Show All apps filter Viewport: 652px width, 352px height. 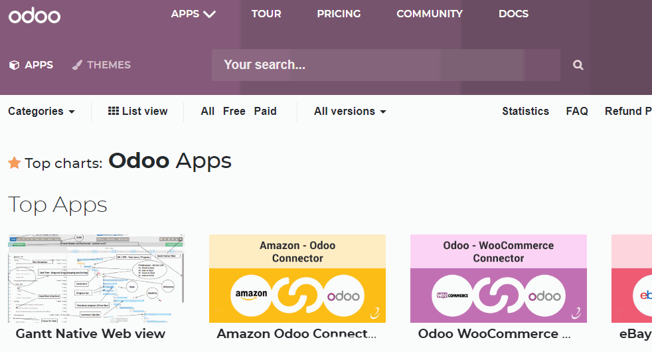coord(208,111)
